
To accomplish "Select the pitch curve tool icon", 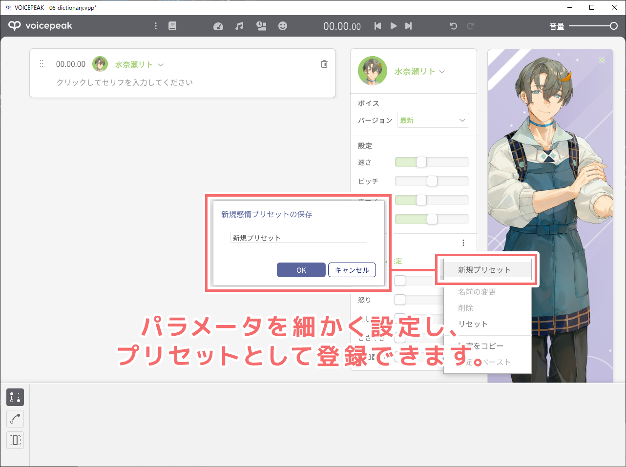I will click(x=15, y=419).
